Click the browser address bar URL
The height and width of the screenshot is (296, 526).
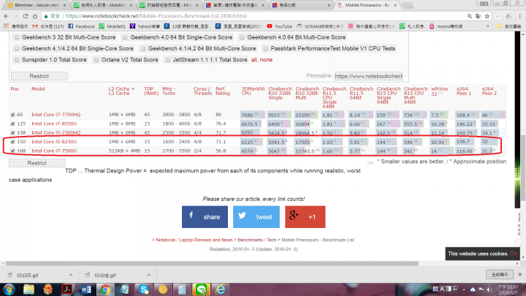pos(156,16)
